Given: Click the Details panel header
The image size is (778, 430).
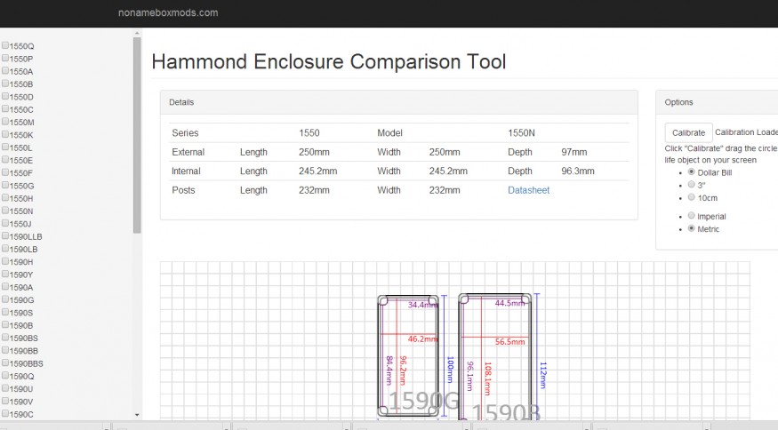Looking at the screenshot, I should point(399,102).
